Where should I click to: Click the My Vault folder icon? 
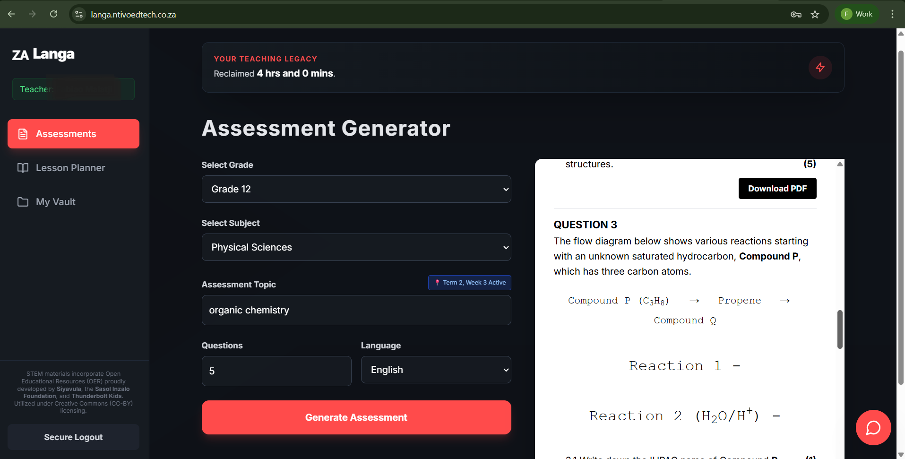click(23, 202)
